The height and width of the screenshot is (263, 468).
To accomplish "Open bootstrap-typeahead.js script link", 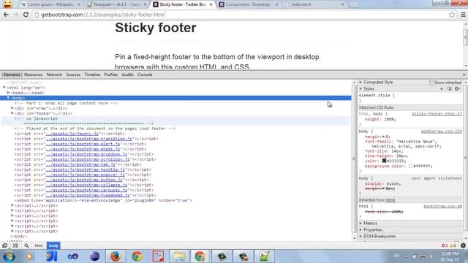I will (x=88, y=195).
